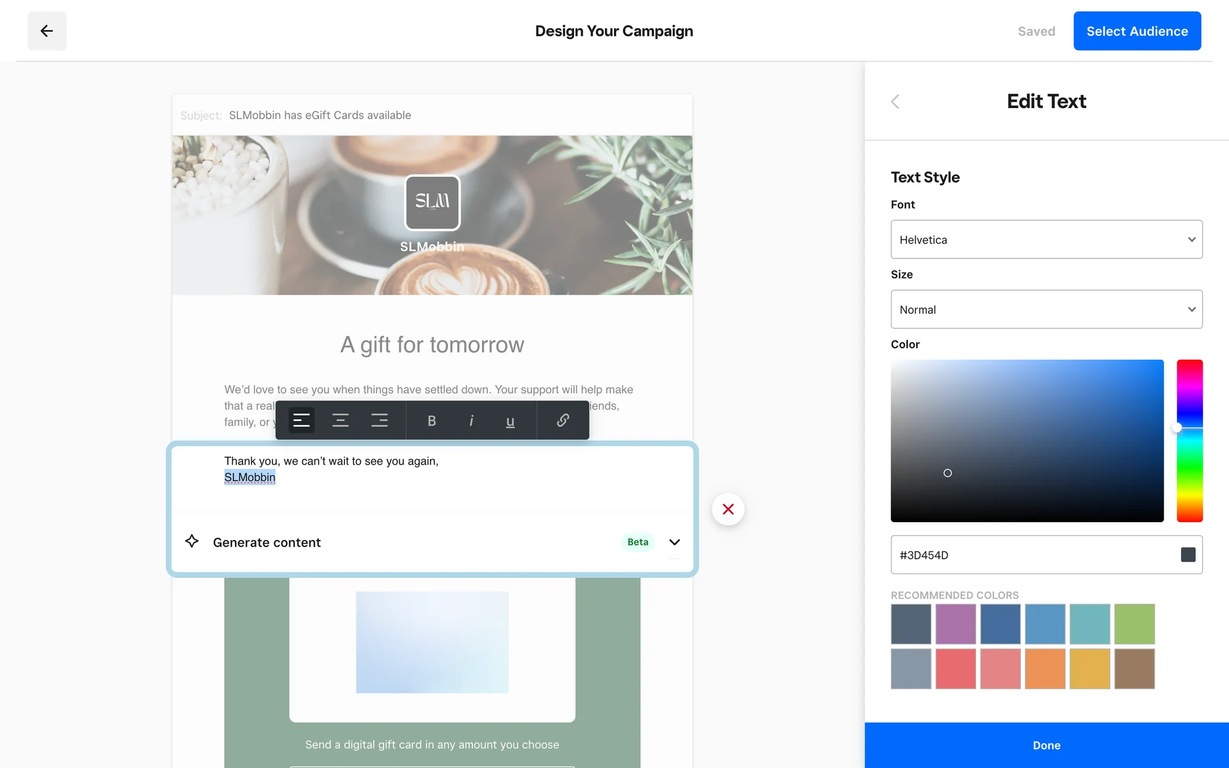Screen dimensions: 1229x768
Task: Select right text alignment
Action: click(380, 420)
